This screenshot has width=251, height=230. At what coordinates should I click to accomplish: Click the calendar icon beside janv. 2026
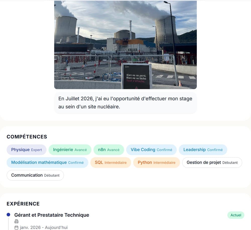point(16,227)
